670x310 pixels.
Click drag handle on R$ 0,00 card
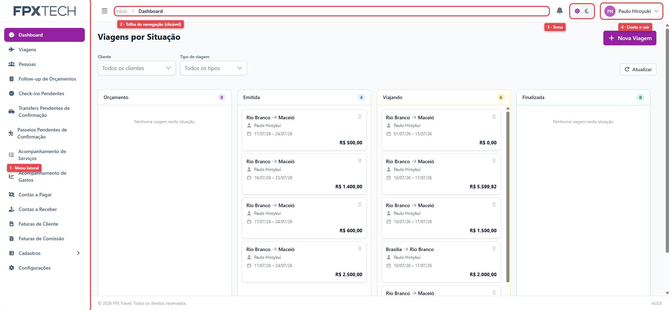coord(494,117)
